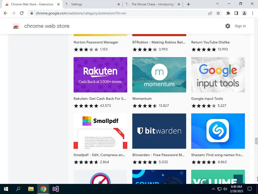Open the Sound booster extension thumbnail
The image size is (258, 194).
pos(159,177)
